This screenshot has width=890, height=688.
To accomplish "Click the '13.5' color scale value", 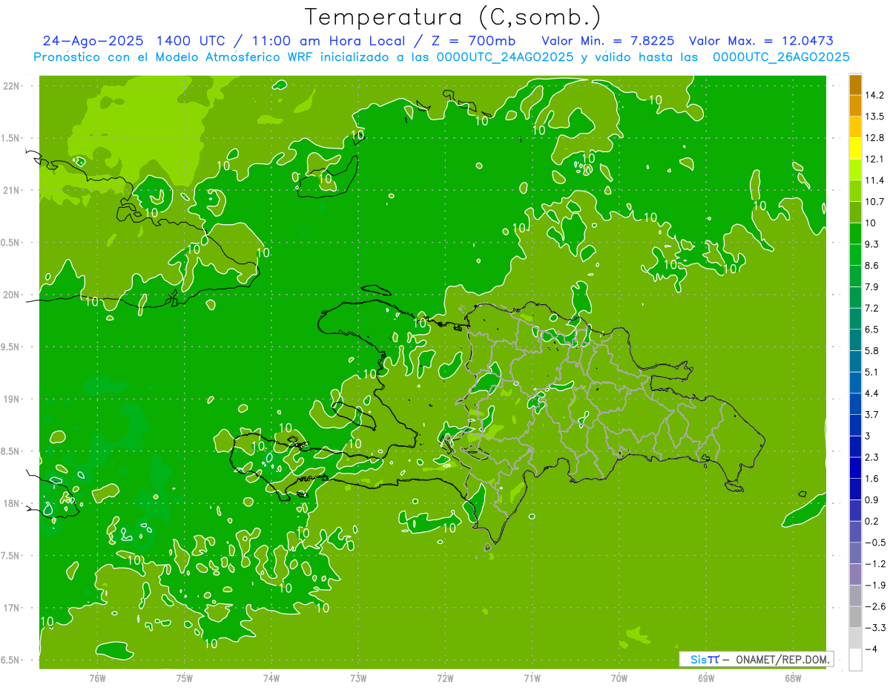I will [876, 117].
